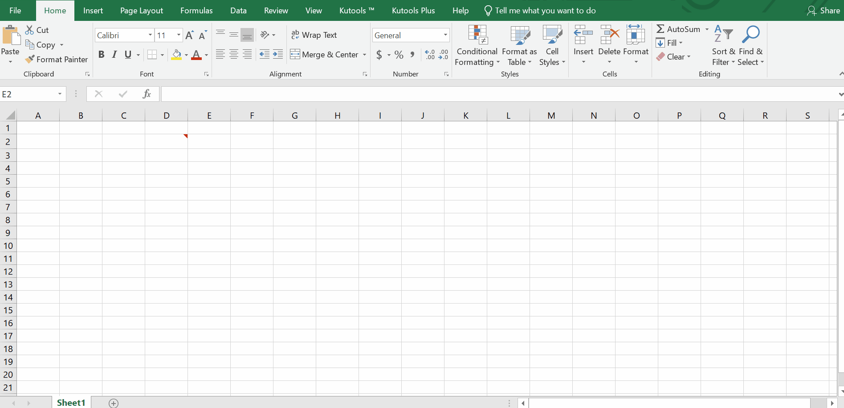Apply the Borders icon
Image resolution: width=844 pixels, height=408 pixels.
pos(152,55)
